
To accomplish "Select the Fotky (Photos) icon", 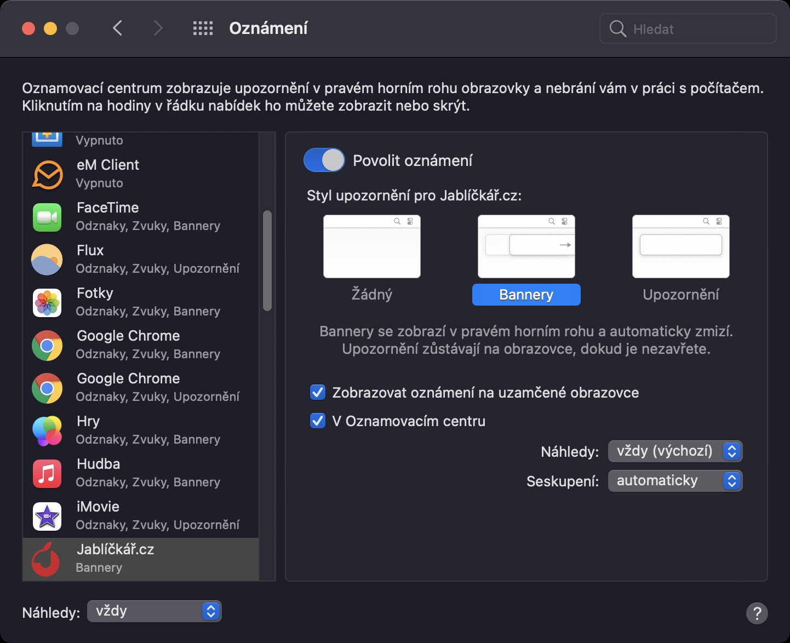I will (x=48, y=302).
